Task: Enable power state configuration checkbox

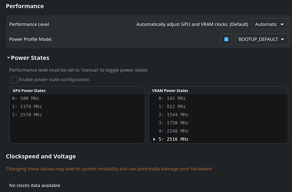Action: pyautogui.click(x=14, y=80)
